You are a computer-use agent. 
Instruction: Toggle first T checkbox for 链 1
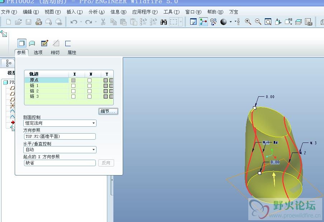[105, 86]
